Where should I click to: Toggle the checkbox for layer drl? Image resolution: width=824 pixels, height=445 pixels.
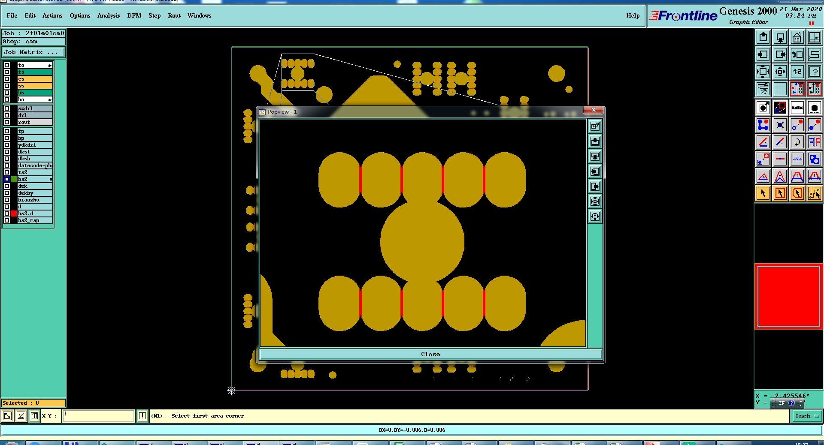7,115
